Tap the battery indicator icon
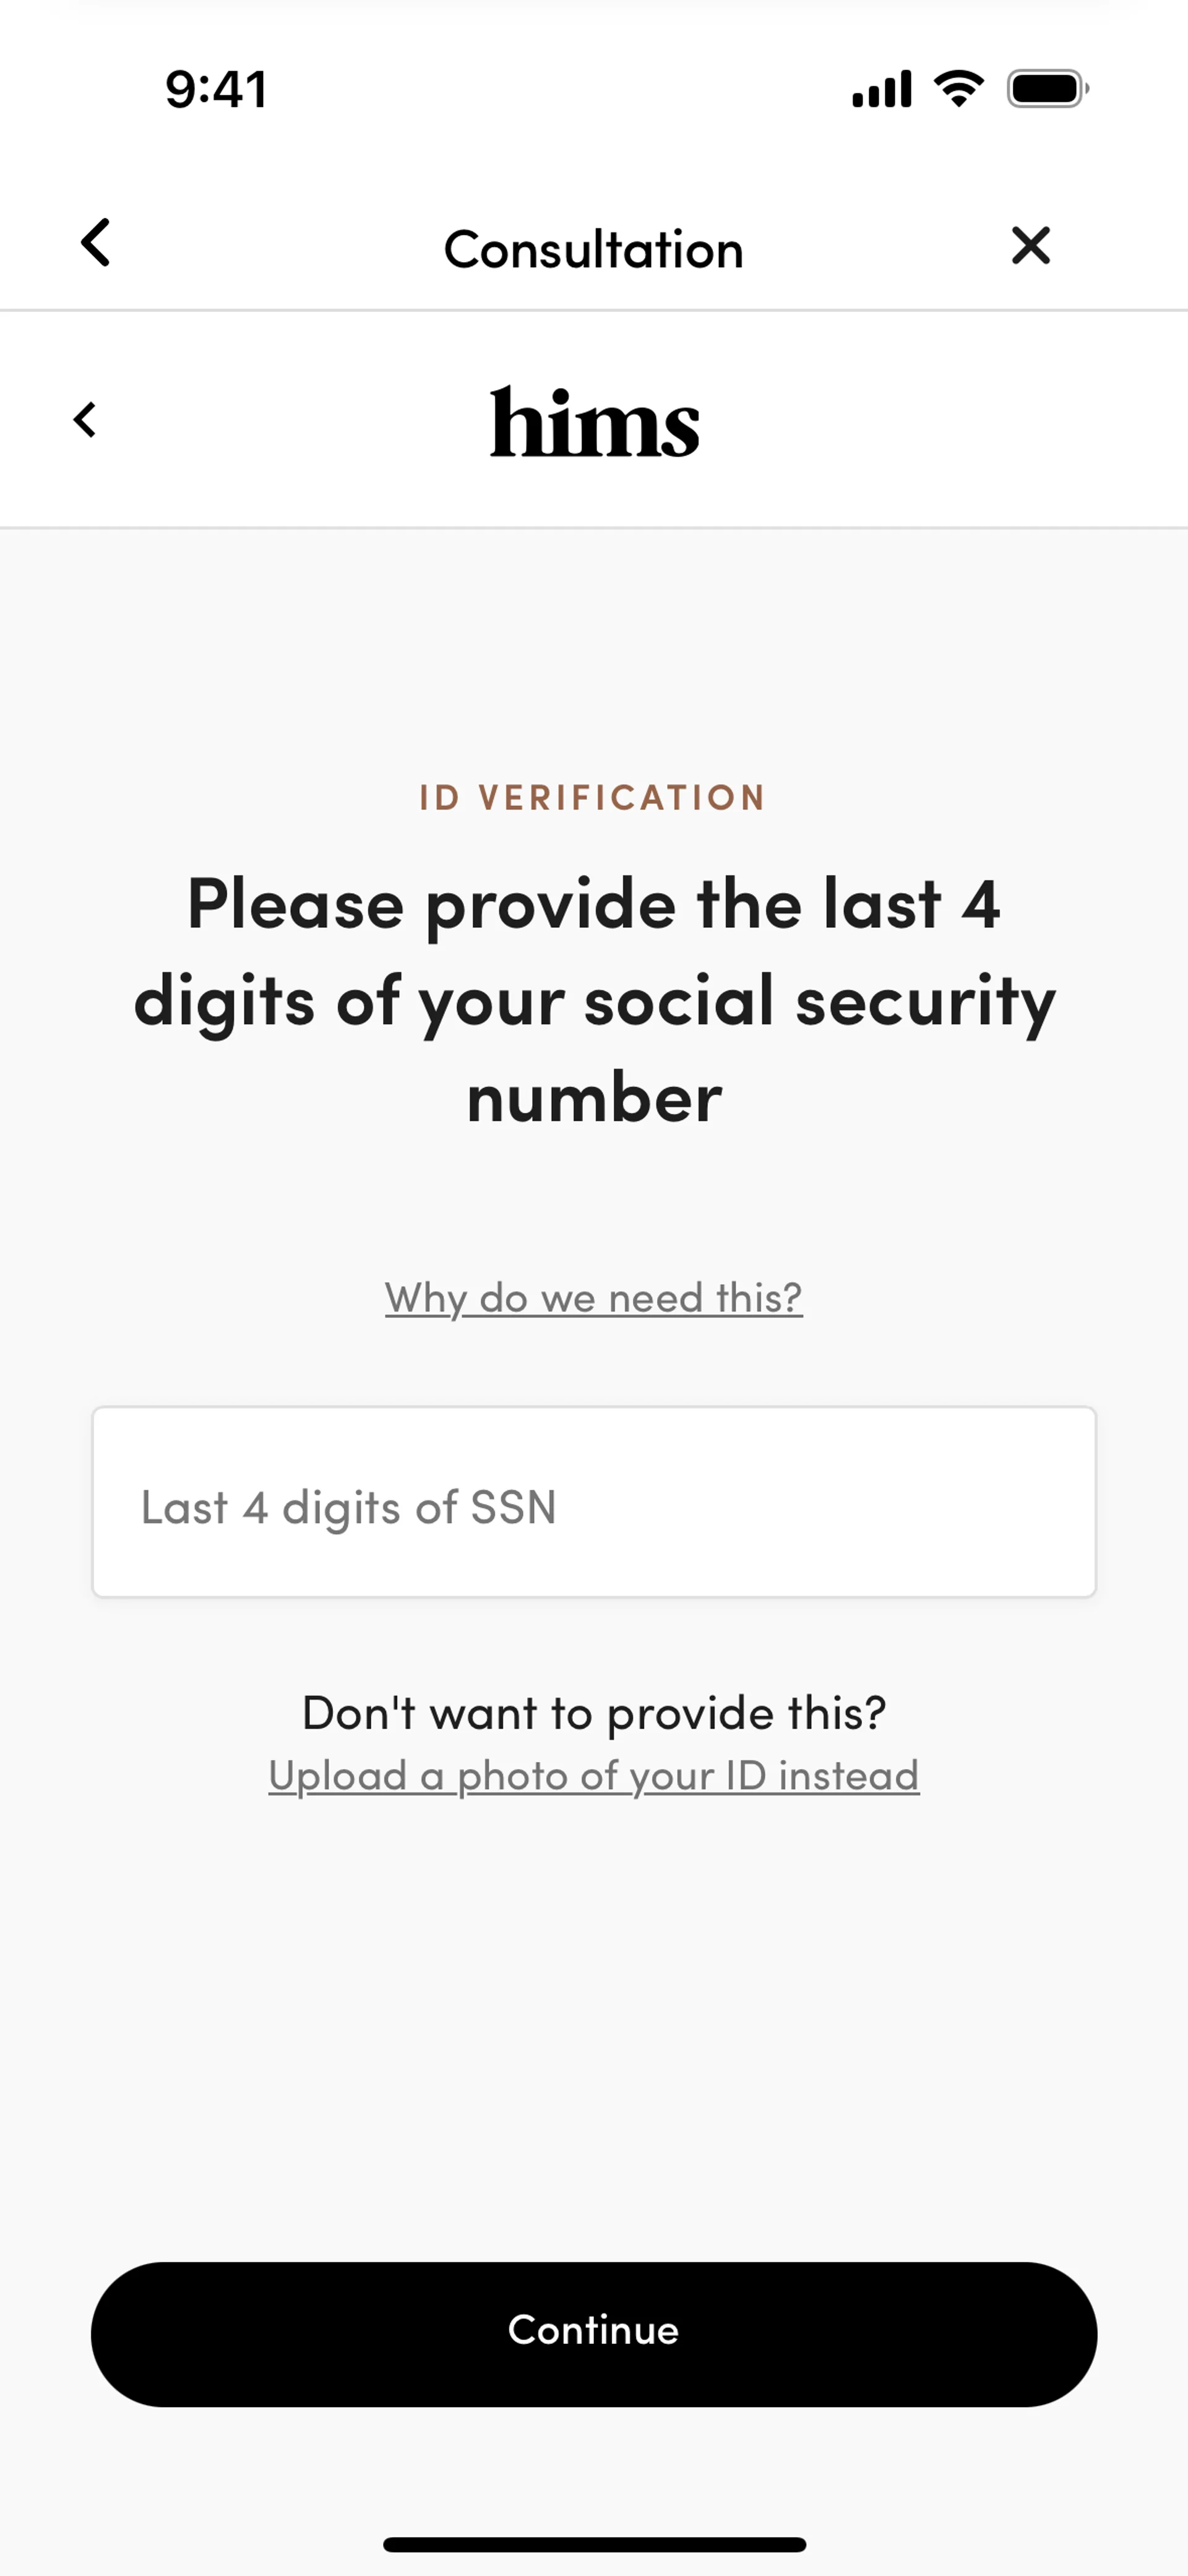Image resolution: width=1188 pixels, height=2576 pixels. (x=1046, y=89)
